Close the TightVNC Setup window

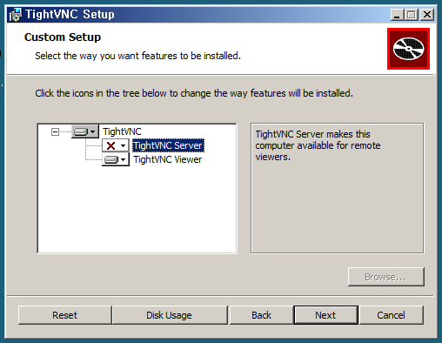(427, 15)
